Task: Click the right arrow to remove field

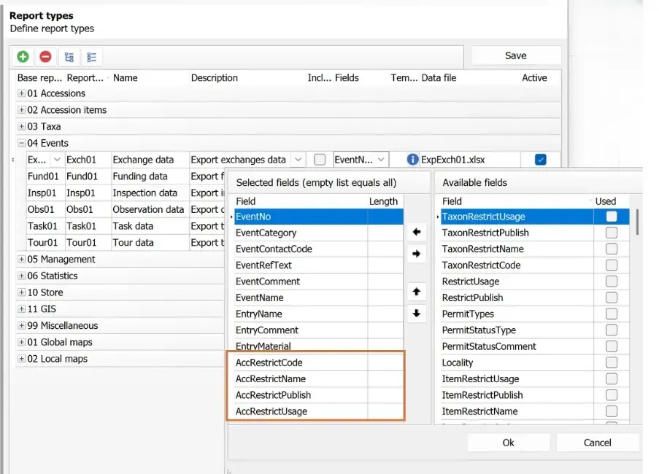Action: (417, 254)
